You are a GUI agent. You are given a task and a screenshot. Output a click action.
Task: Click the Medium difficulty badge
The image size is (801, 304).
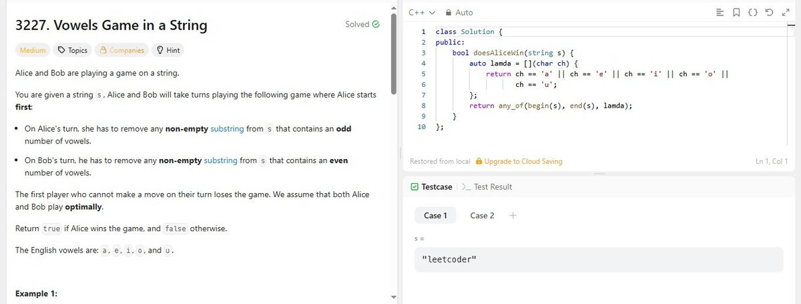33,50
